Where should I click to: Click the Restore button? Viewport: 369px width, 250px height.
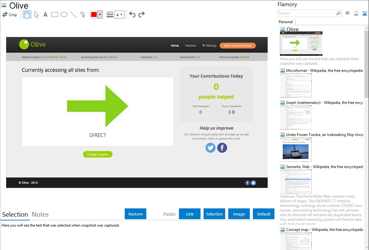coord(136,214)
